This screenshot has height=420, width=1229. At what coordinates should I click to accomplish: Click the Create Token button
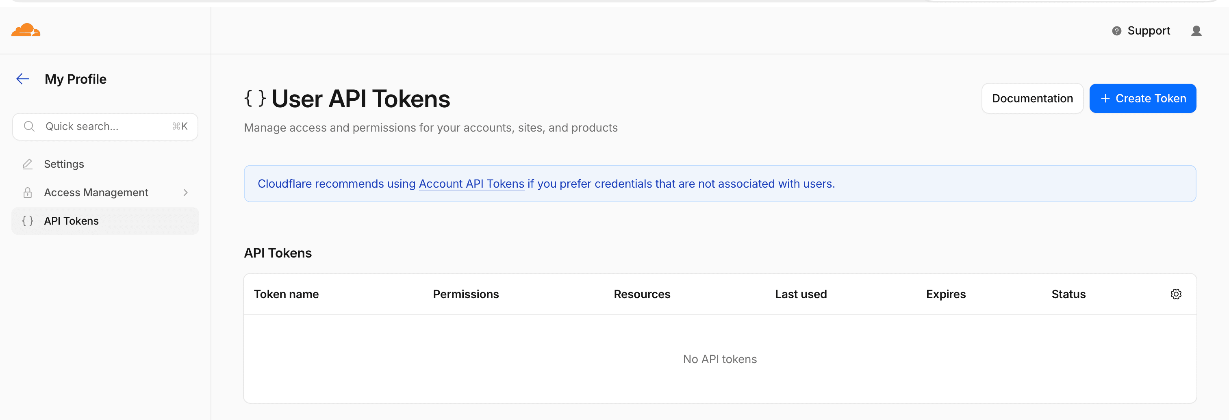click(1143, 98)
